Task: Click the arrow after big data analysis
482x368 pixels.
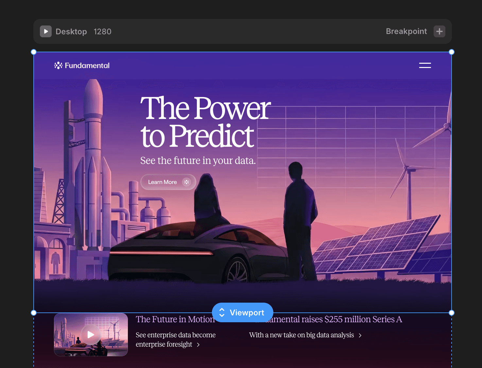Action: [x=360, y=335]
